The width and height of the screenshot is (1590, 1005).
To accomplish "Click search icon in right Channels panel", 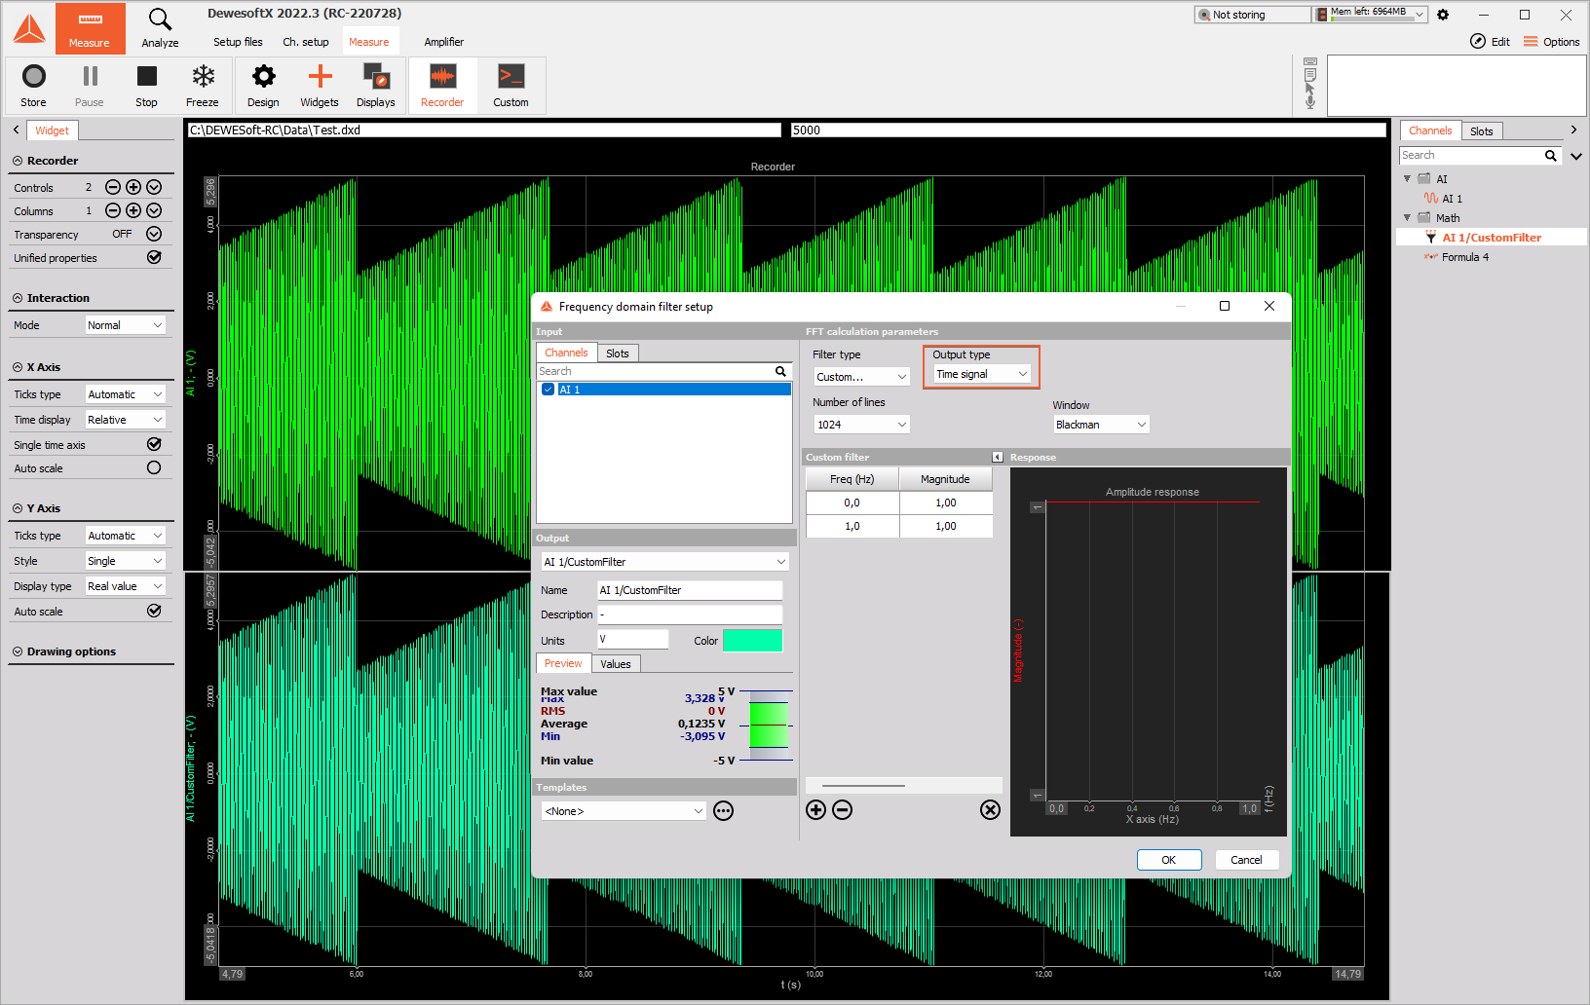I will click(x=1550, y=156).
